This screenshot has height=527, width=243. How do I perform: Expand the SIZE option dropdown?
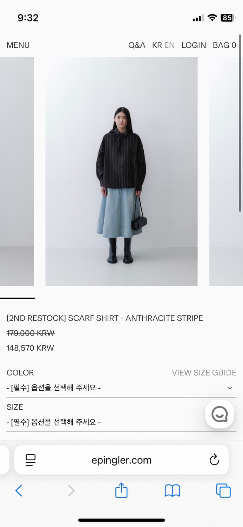tap(121, 422)
